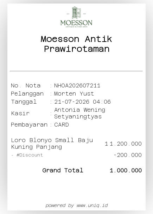This screenshot has height=214, width=153.
Task: Click the grand total amount 1.000.000
Action: (x=126, y=170)
